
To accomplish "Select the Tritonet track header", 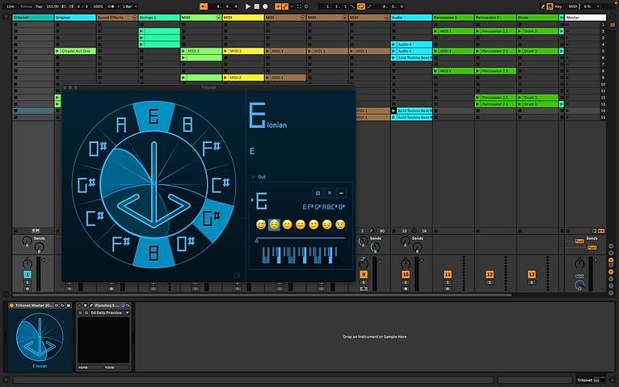I will point(33,17).
